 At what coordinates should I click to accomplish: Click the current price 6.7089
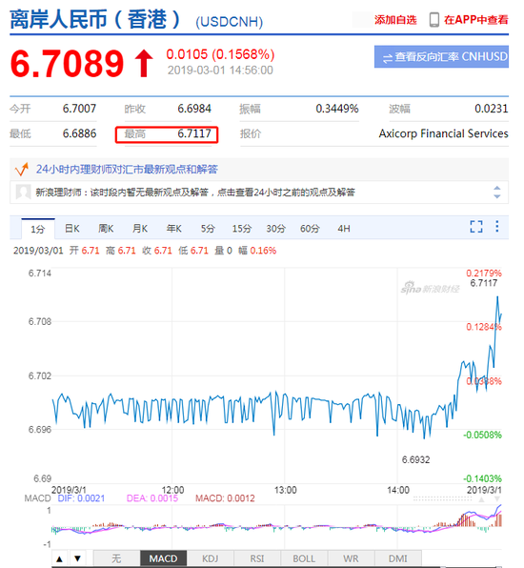click(68, 64)
